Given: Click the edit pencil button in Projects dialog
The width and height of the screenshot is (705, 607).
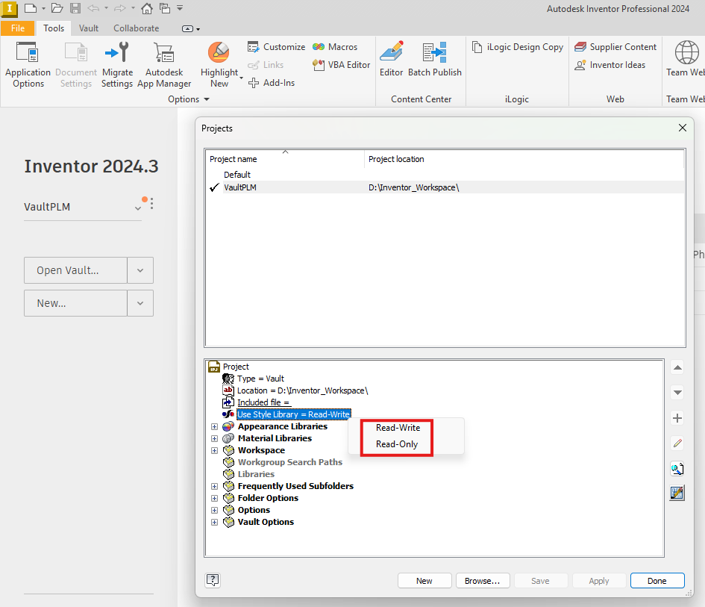Looking at the screenshot, I should tap(677, 443).
